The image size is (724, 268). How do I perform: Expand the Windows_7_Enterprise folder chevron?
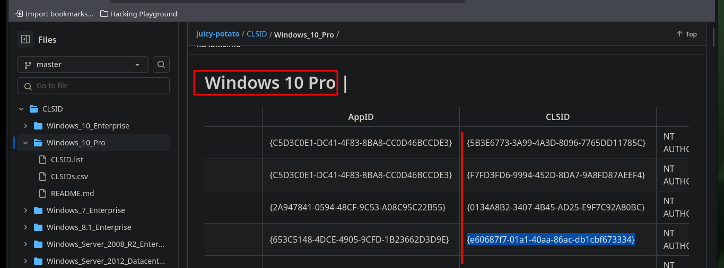point(25,210)
